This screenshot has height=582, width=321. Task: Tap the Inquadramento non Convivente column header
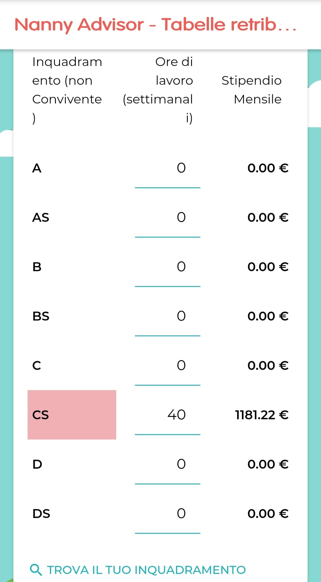[67, 90]
